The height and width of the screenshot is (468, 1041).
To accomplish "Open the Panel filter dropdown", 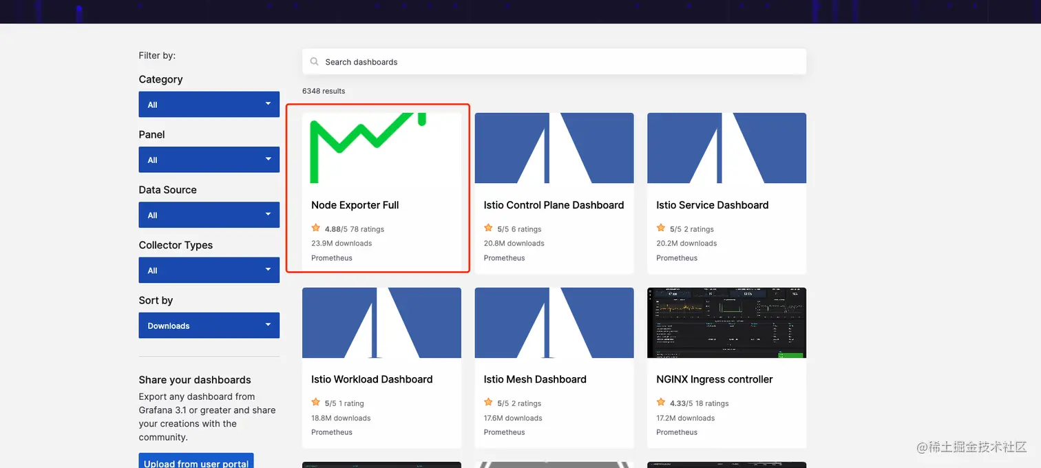I will pos(209,160).
